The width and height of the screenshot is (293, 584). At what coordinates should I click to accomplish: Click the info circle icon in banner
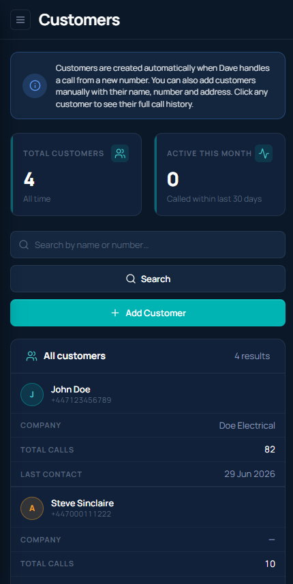point(35,86)
